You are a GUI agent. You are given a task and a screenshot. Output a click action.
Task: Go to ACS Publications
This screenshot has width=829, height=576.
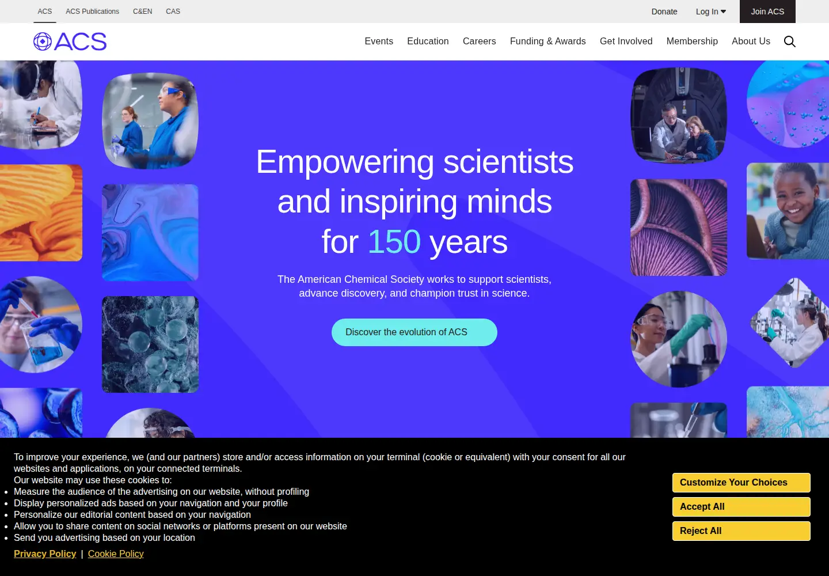click(x=92, y=12)
